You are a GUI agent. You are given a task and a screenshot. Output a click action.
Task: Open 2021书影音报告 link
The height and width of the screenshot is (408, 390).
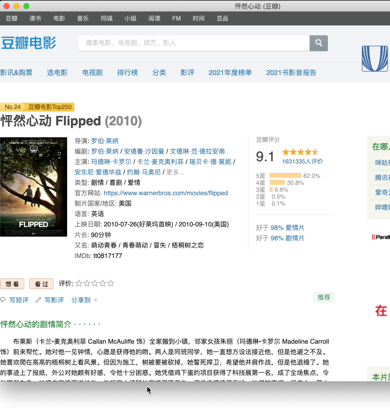tap(291, 72)
